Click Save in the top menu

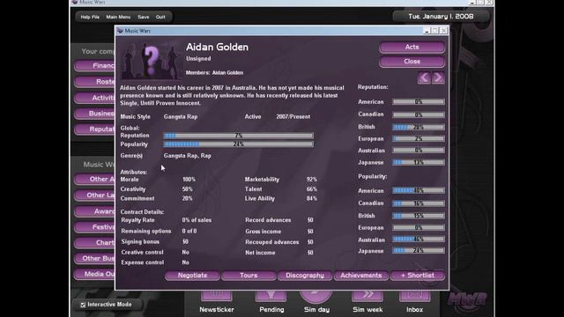[x=143, y=17]
